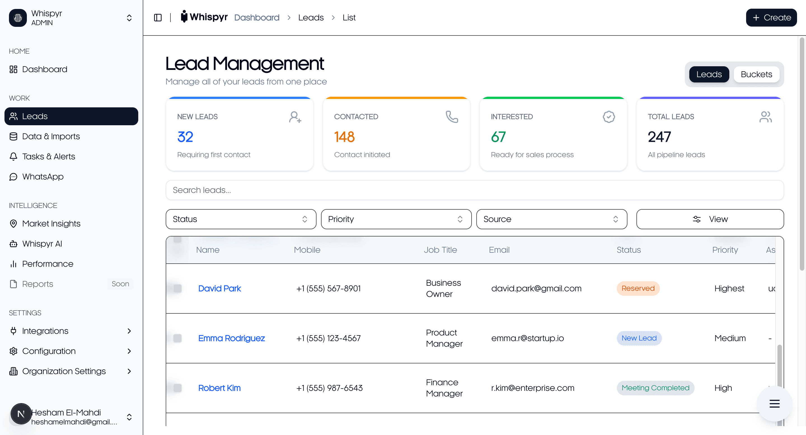
Task: Check the David Park row checkbox
Action: point(177,288)
